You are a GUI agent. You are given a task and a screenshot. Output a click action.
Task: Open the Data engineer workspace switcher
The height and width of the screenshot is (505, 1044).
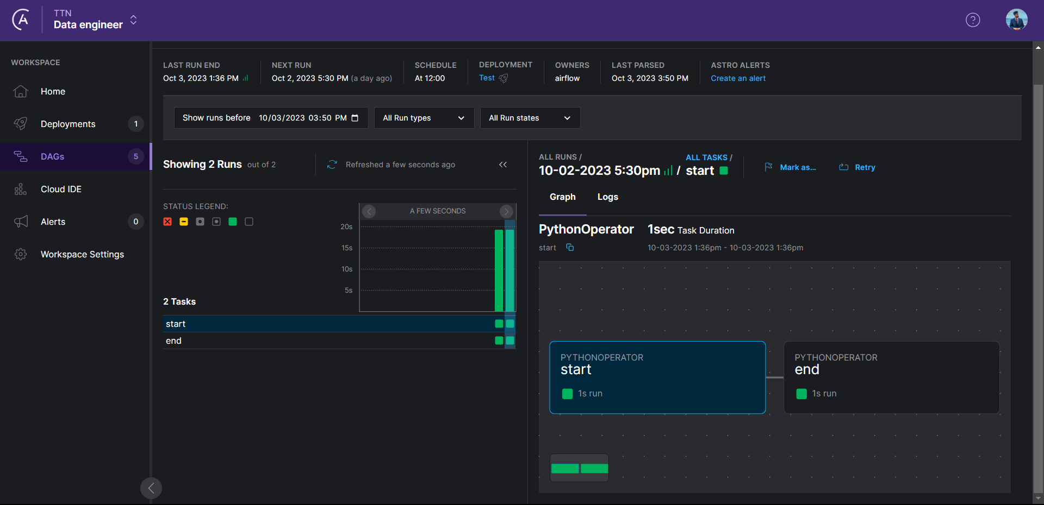point(95,20)
